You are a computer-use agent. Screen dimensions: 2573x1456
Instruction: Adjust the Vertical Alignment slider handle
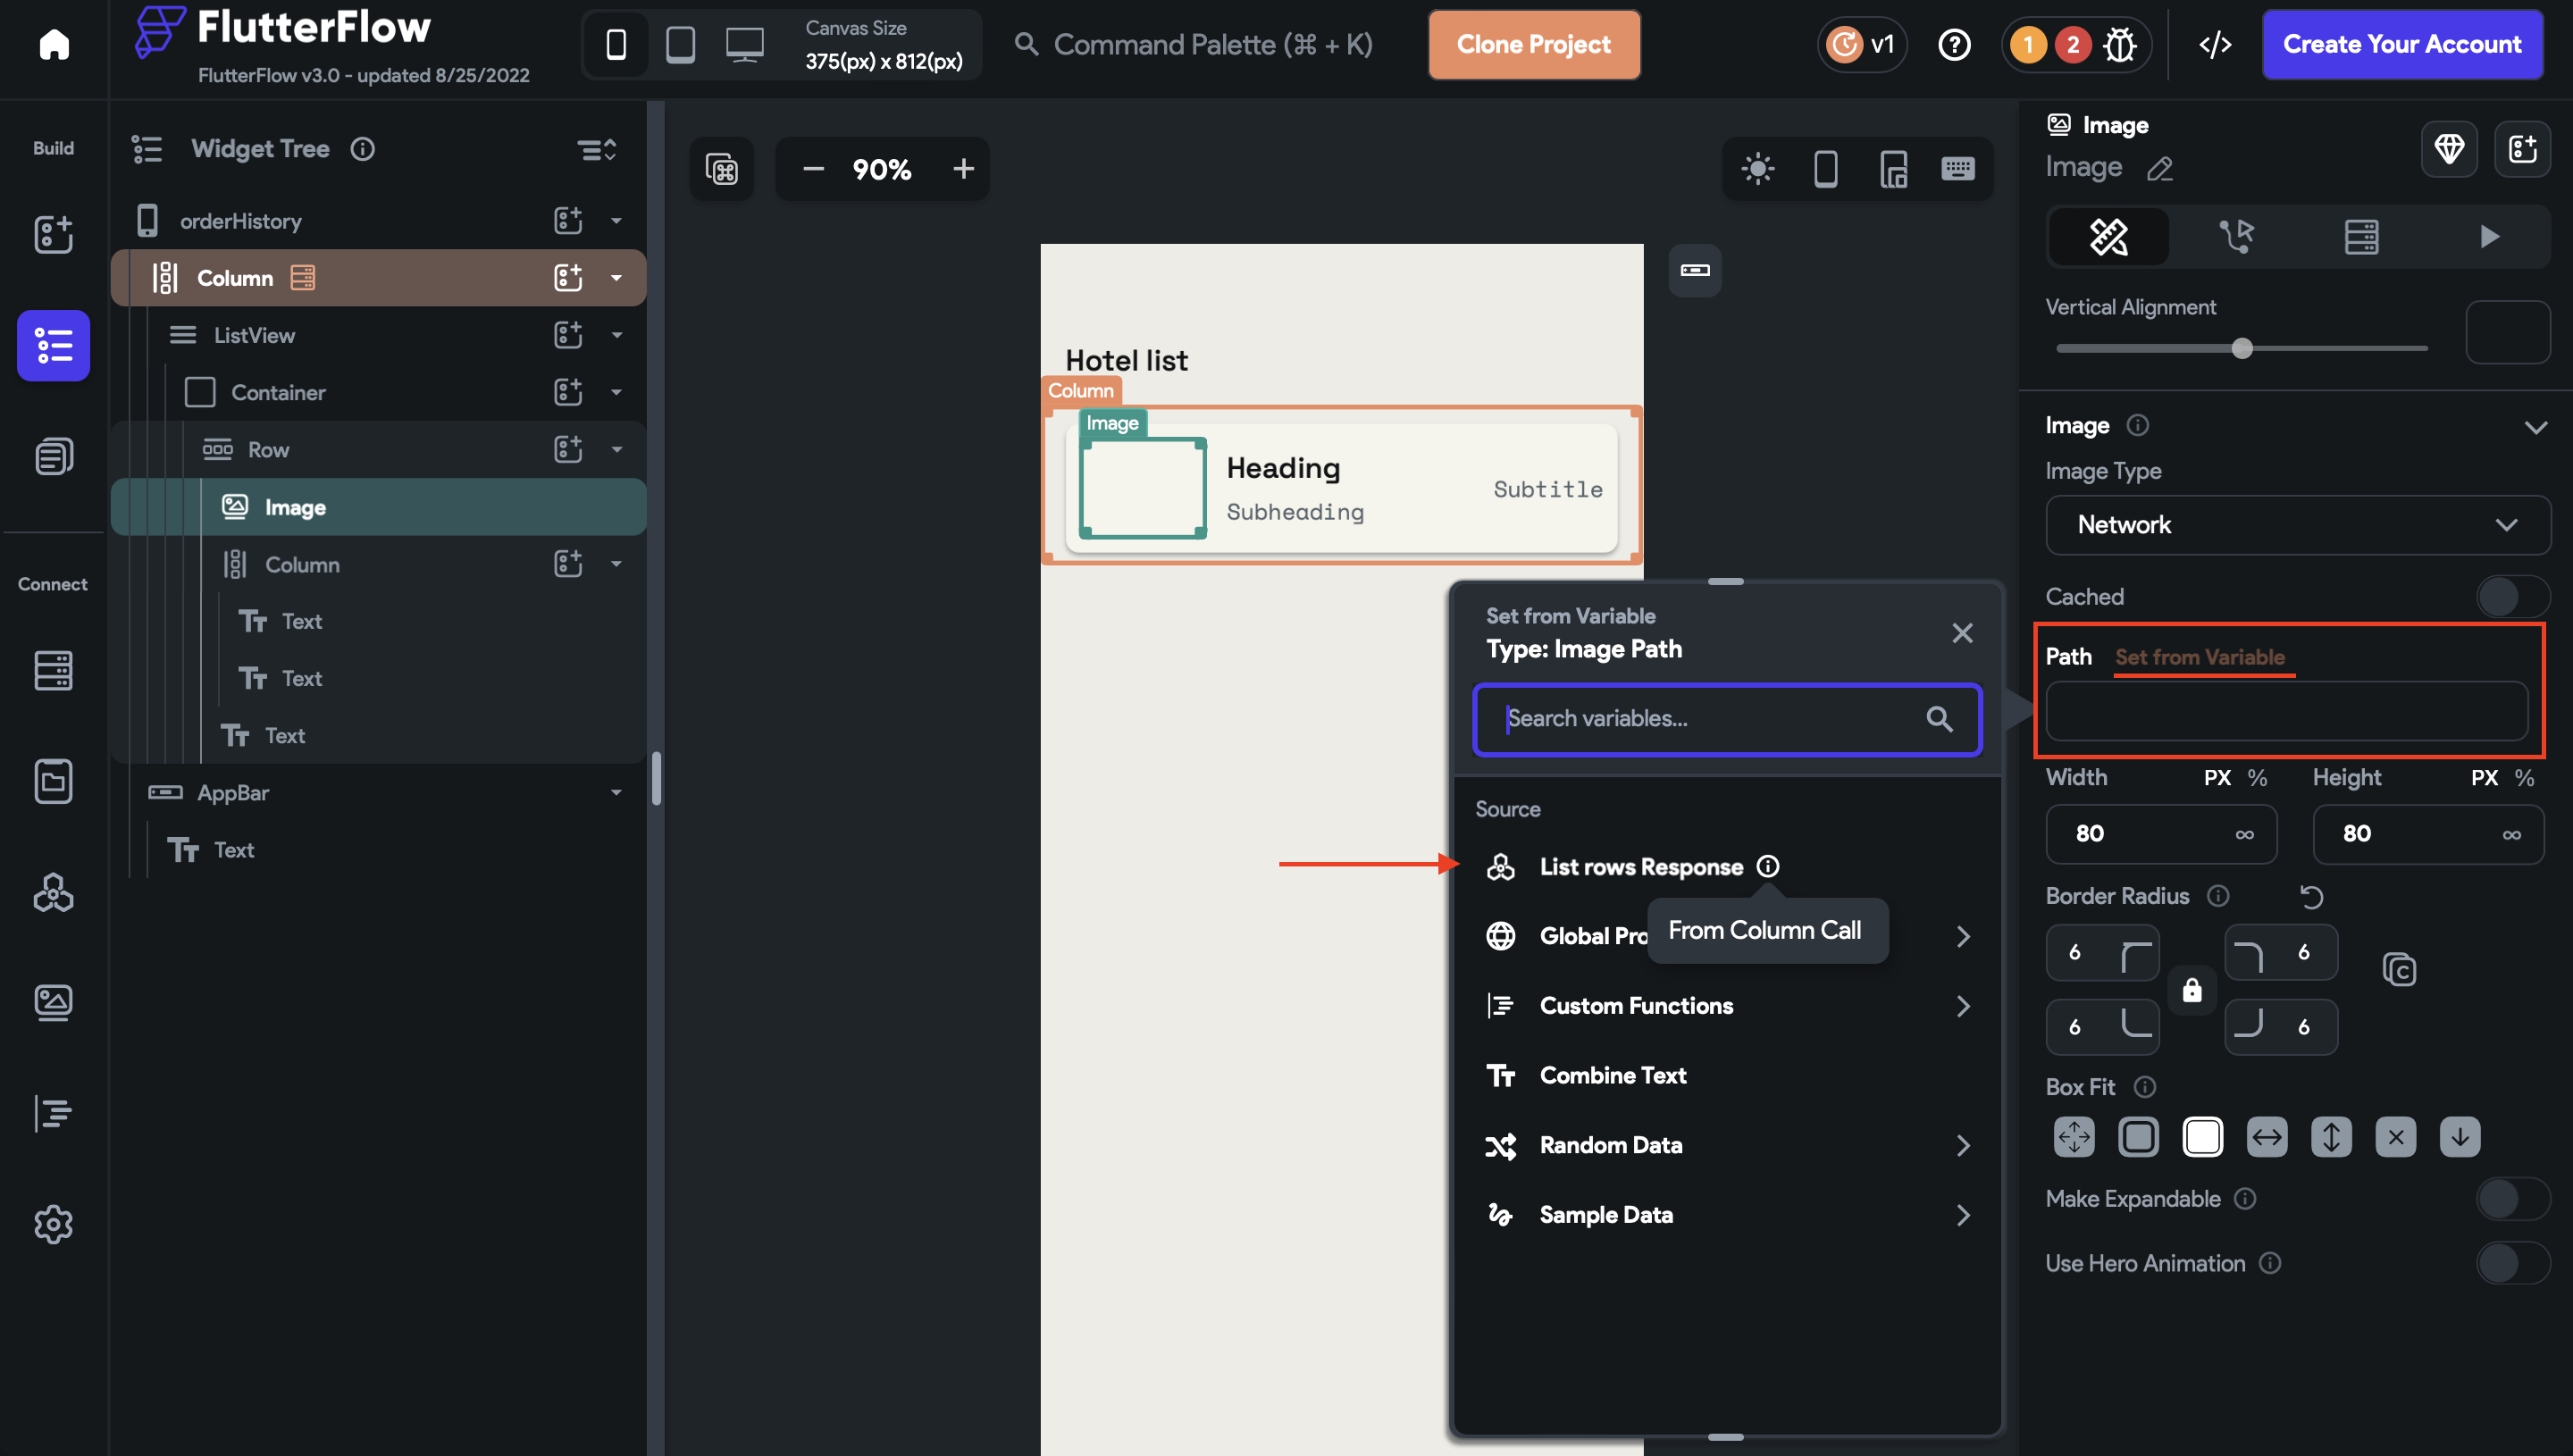click(2242, 348)
